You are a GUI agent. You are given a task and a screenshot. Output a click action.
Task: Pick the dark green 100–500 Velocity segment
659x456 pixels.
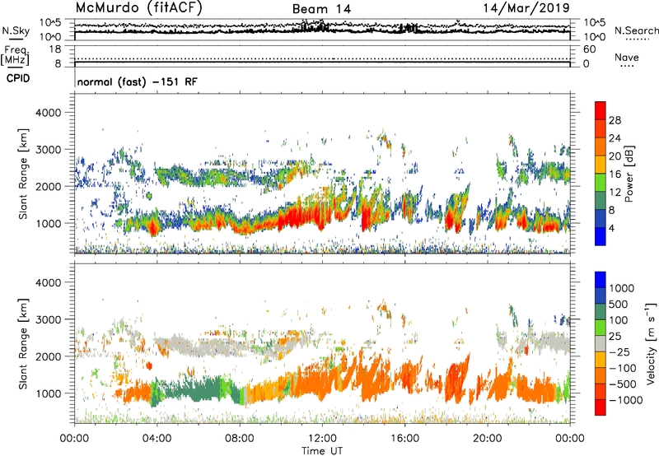601,312
